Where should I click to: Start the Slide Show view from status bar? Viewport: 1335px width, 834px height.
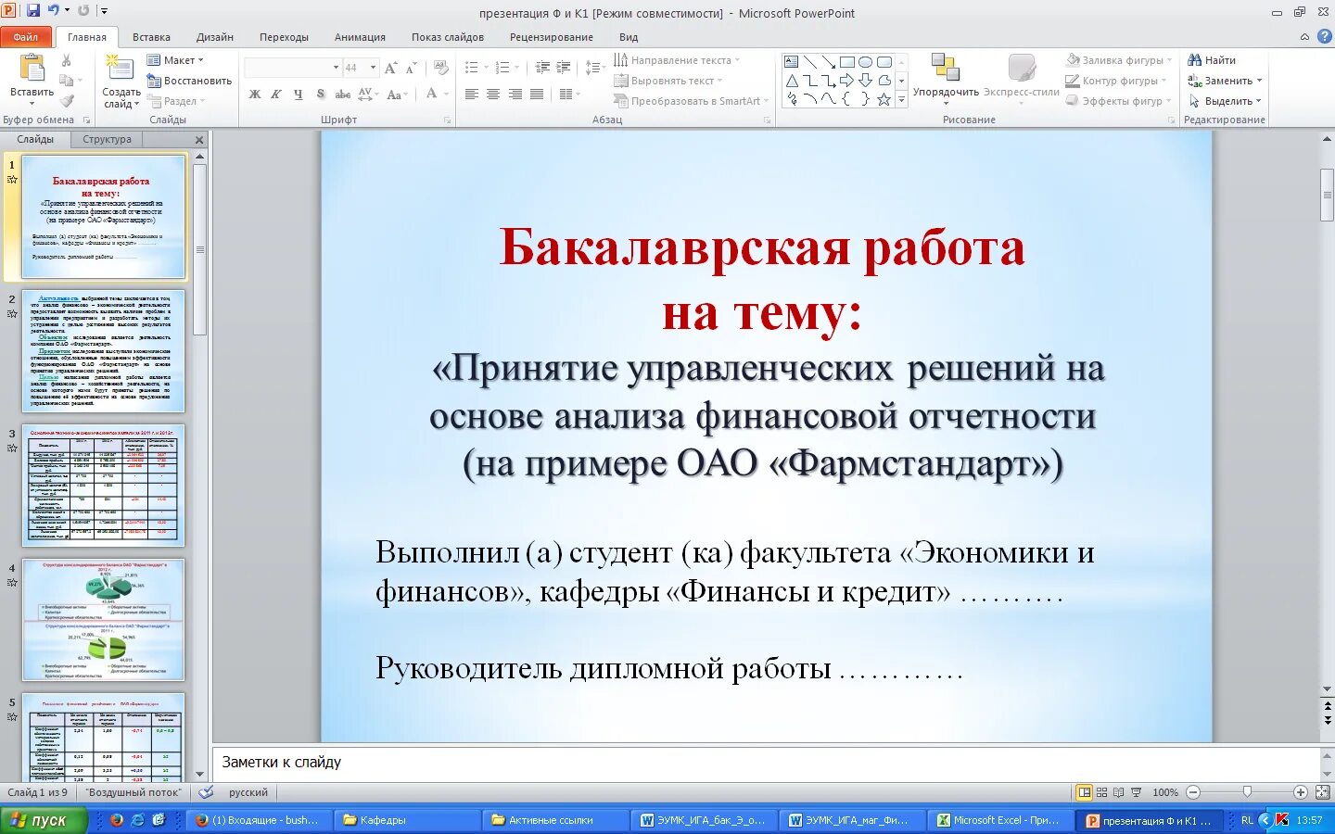1137,792
